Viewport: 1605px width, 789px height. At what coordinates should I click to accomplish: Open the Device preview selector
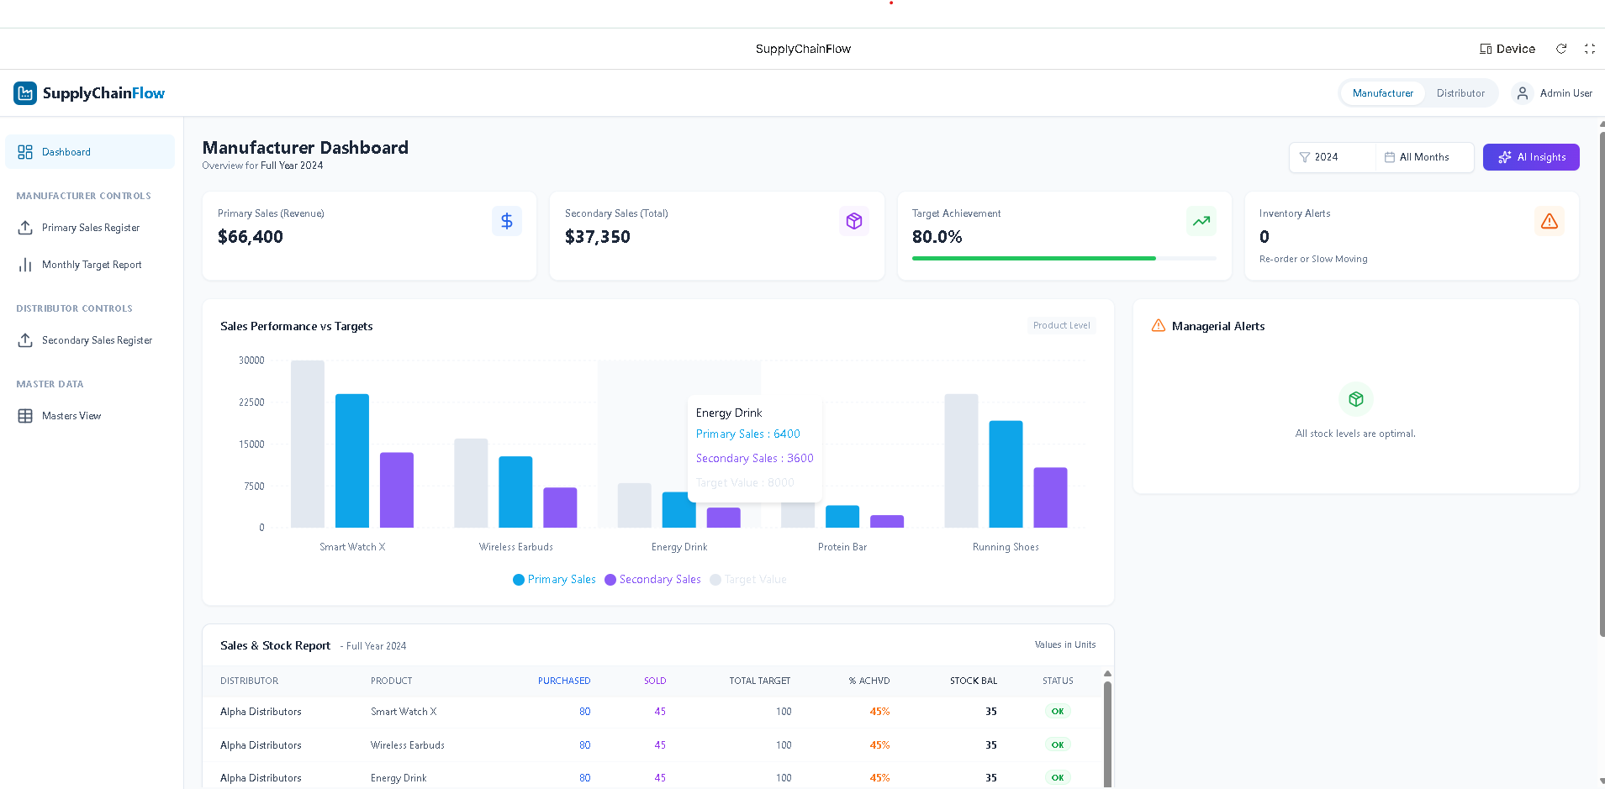coord(1507,49)
